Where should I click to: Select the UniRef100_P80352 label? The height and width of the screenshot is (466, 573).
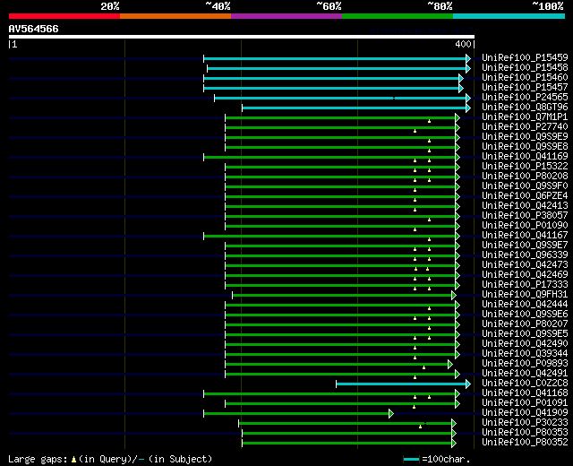(525, 443)
